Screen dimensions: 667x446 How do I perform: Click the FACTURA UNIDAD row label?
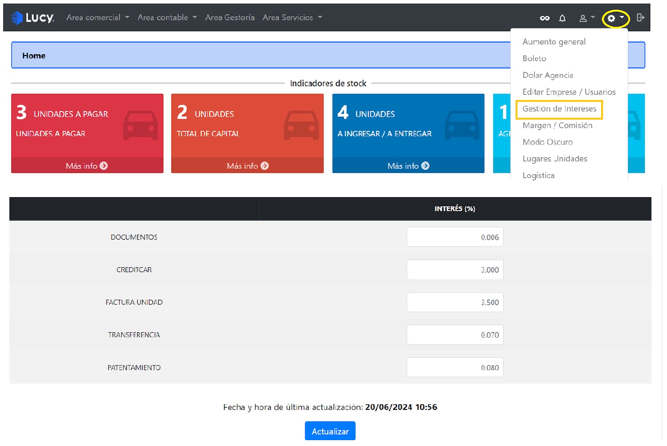click(x=134, y=302)
